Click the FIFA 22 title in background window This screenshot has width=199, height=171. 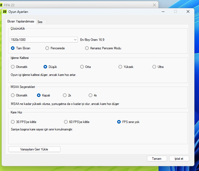[9, 5]
